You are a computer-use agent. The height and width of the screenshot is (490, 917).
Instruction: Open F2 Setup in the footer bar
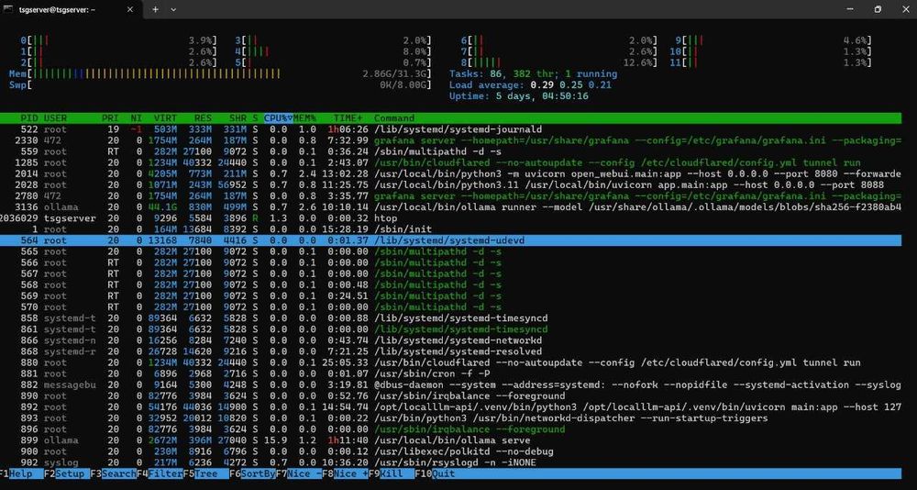67,473
